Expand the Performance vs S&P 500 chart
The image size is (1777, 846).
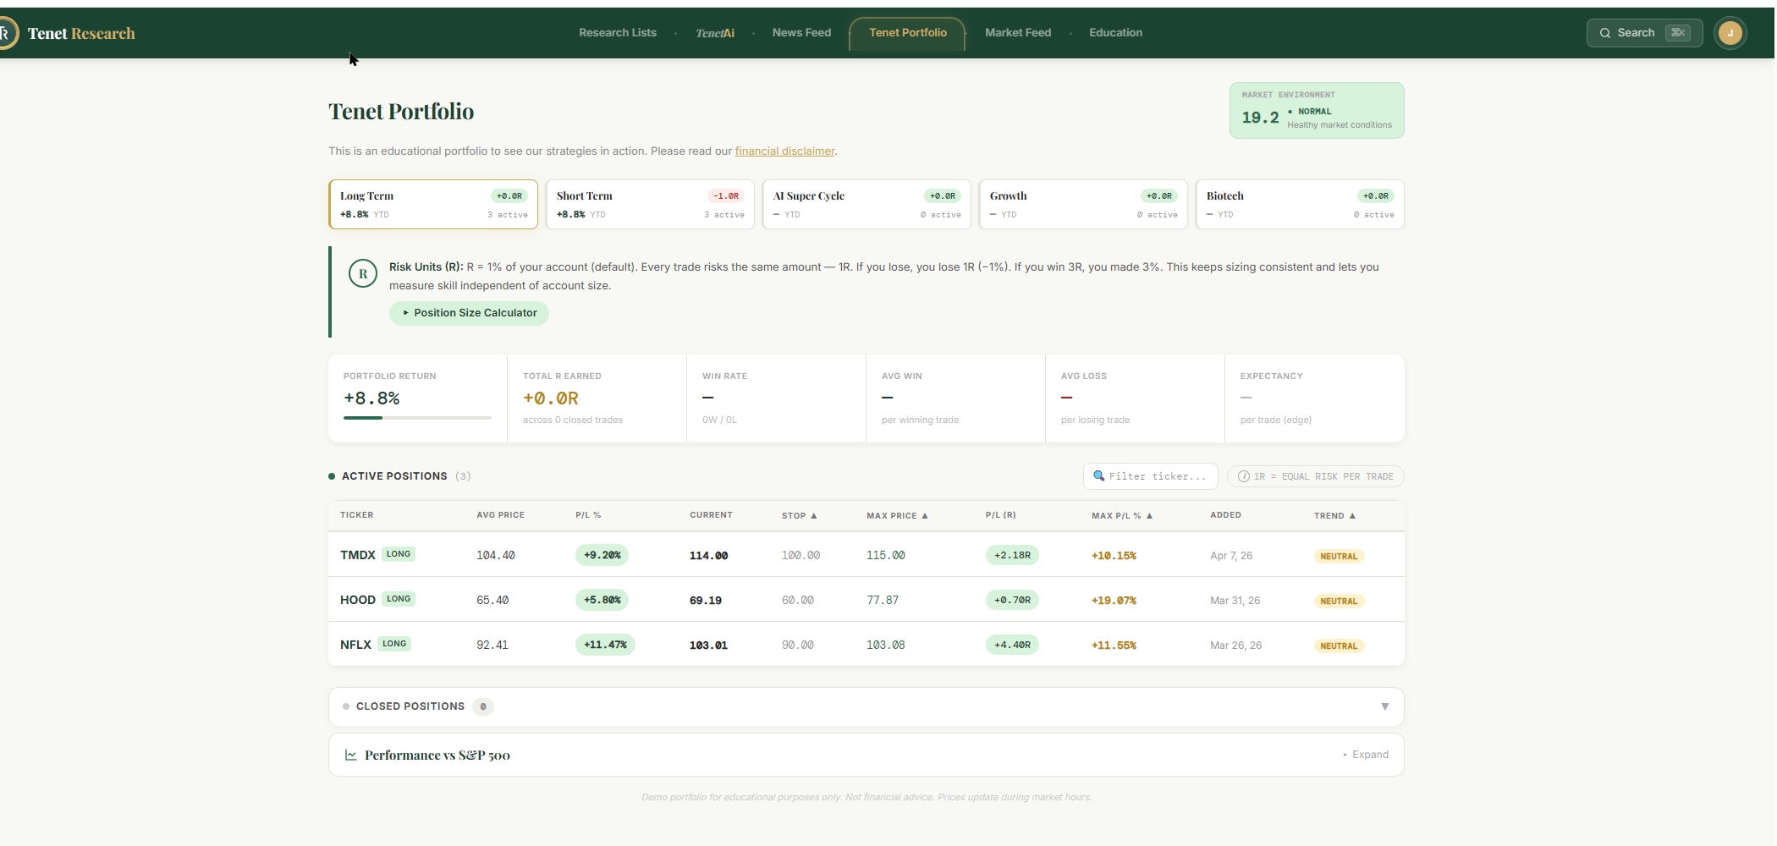click(x=1366, y=755)
